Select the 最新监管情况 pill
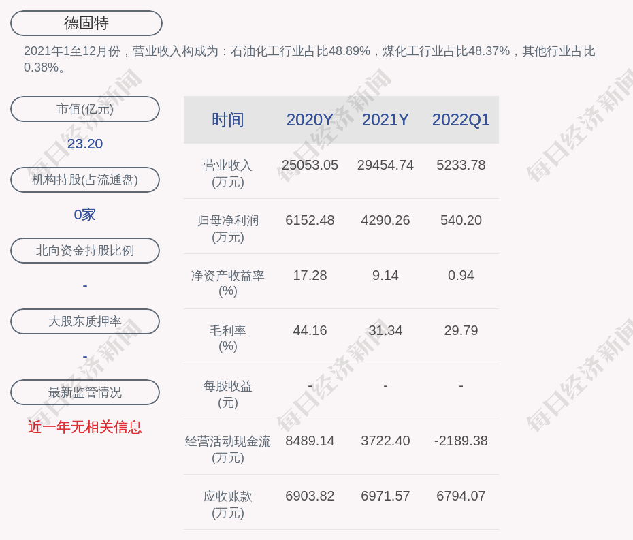 pos(85,392)
